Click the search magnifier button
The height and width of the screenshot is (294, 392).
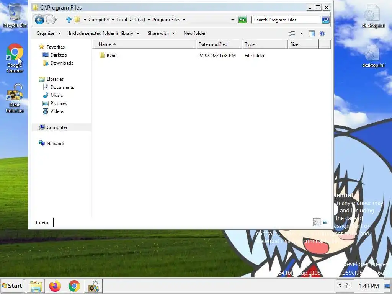325,20
